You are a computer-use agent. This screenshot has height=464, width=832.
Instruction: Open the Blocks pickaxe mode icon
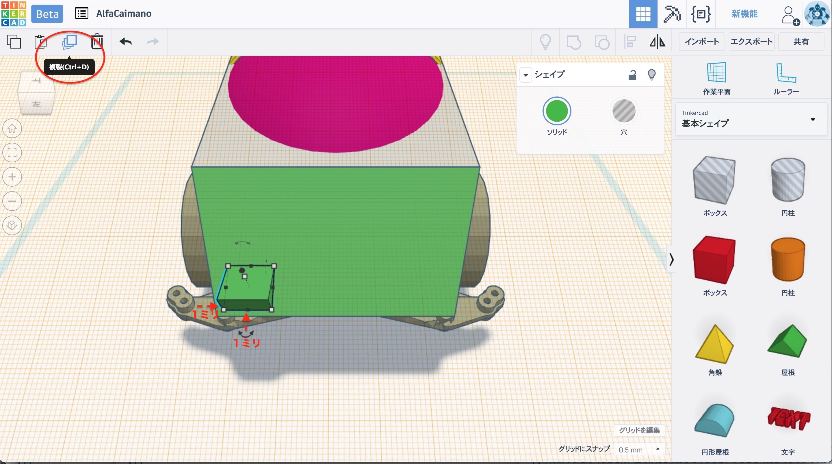(x=672, y=14)
